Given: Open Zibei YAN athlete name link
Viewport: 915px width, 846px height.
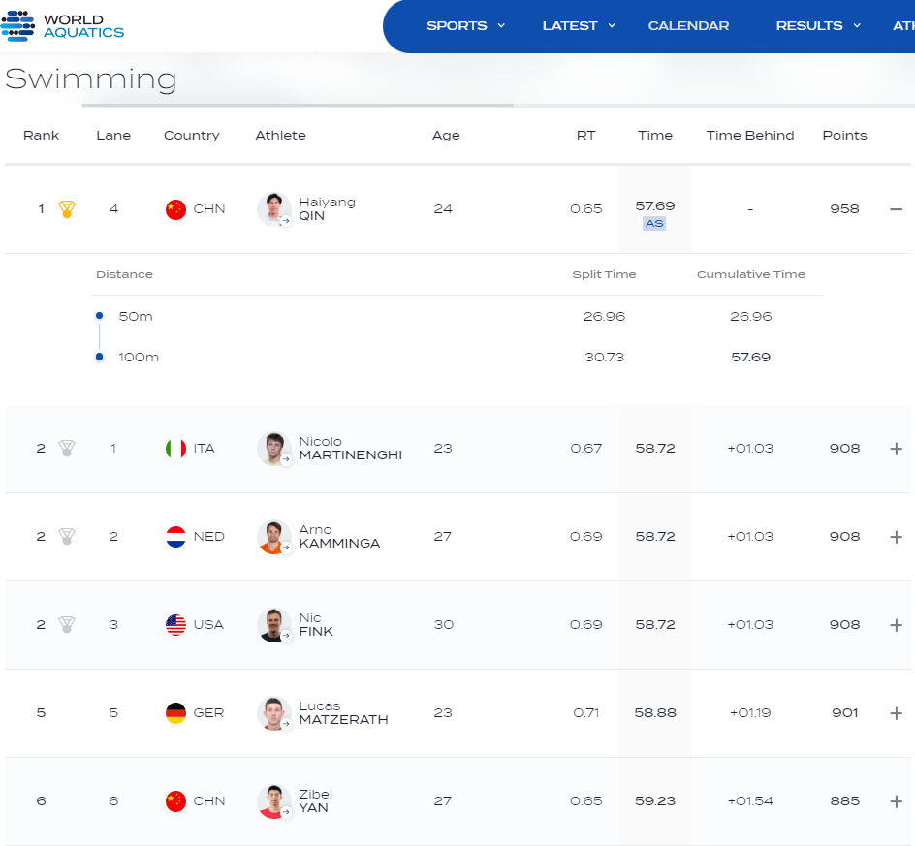Looking at the screenshot, I should point(315,800).
